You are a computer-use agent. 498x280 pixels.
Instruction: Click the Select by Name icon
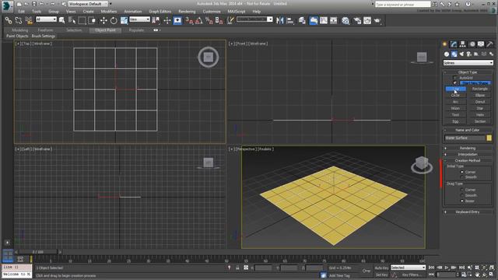pos(72,21)
